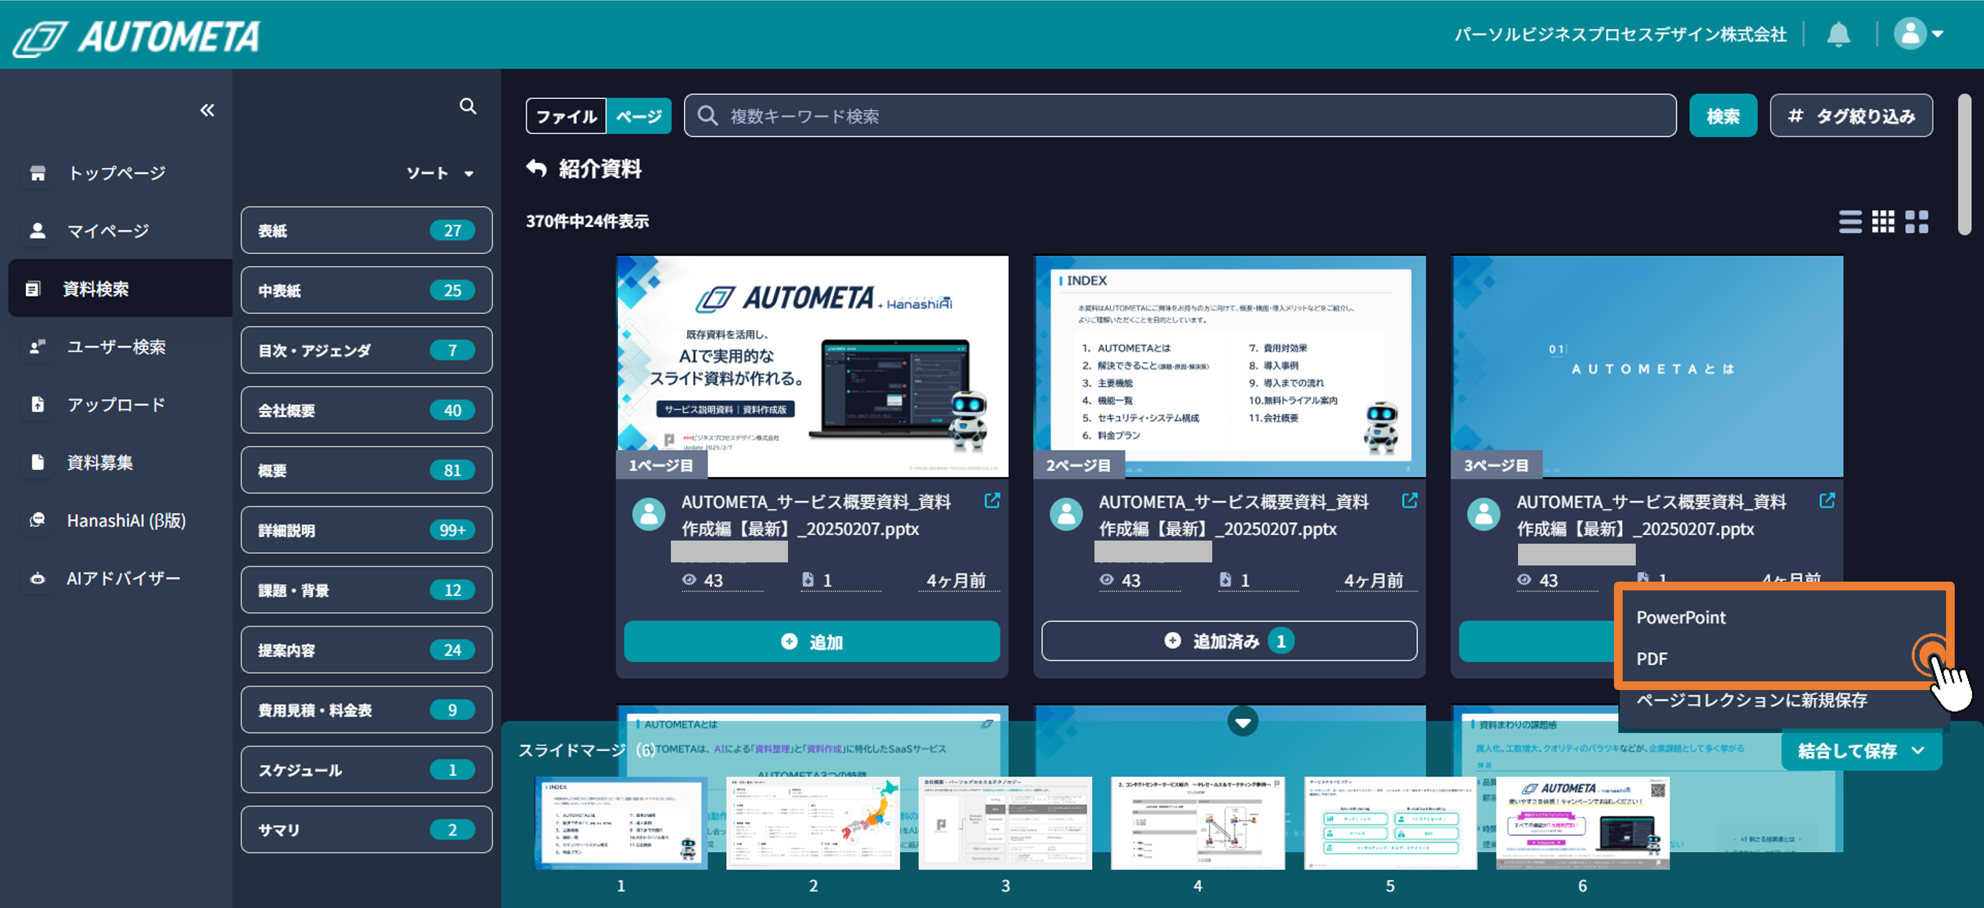The width and height of the screenshot is (1984, 908).
Task: Open 資料募集 in sidebar
Action: (x=116, y=462)
